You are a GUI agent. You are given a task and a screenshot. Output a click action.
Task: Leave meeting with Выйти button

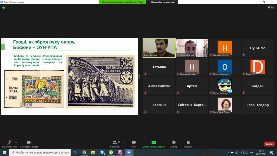point(269,144)
